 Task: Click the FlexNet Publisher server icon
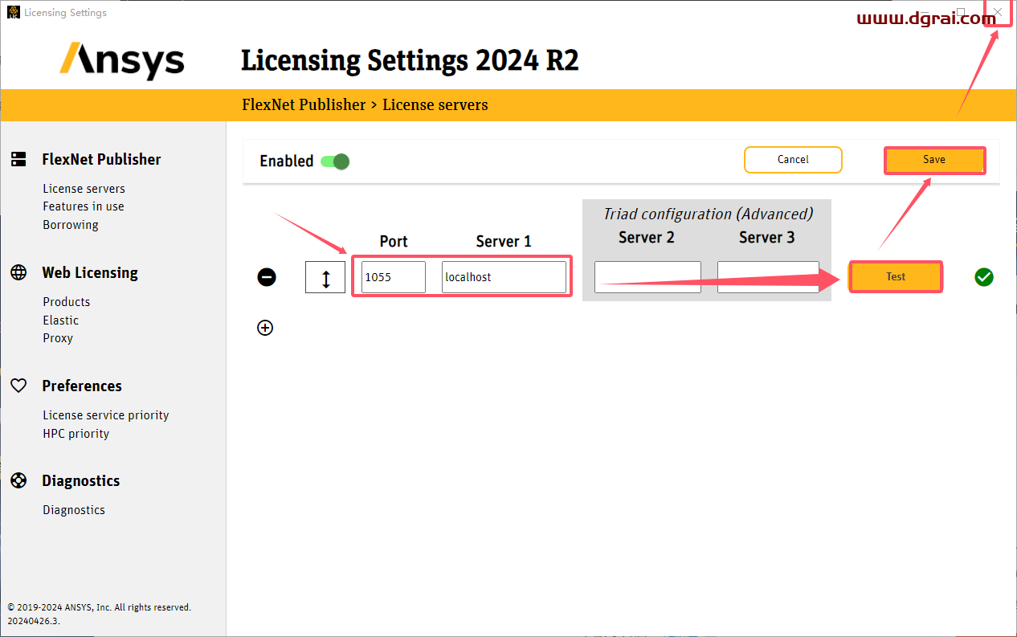[x=18, y=159]
